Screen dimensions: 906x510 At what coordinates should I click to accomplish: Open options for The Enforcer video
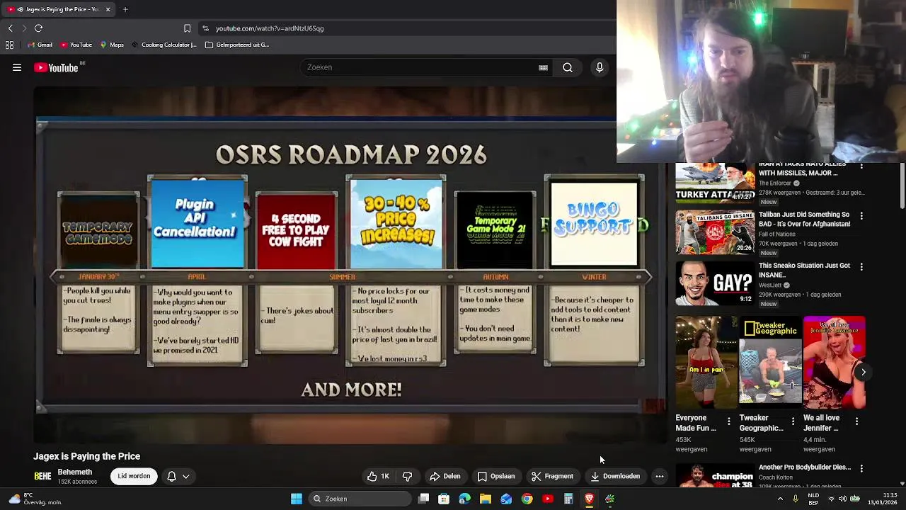861,166
